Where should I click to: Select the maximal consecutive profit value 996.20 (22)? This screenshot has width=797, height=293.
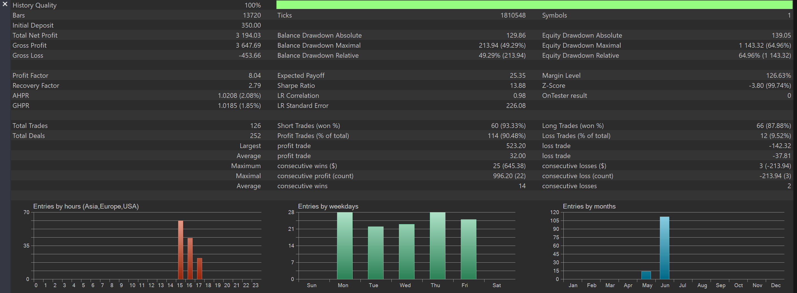point(509,176)
